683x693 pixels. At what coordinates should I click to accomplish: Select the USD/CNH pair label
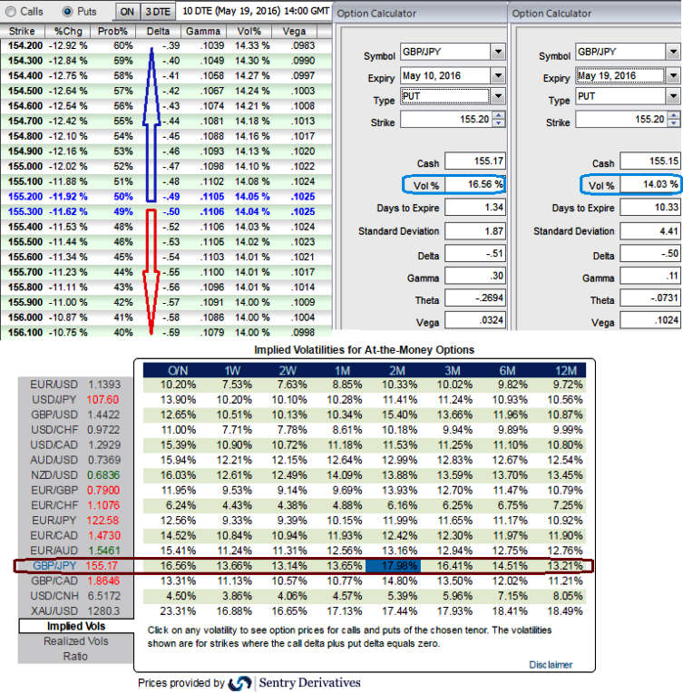pos(54,596)
